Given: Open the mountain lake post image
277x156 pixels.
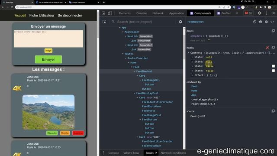Looking at the screenshot, I should (48, 112).
